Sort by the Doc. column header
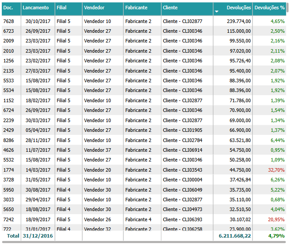 coord(8,8)
